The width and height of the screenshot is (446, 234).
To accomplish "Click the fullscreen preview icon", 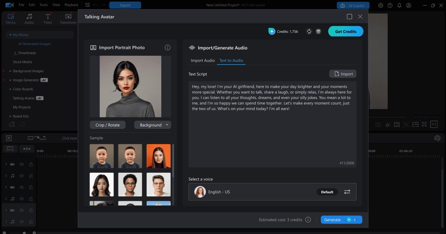I will 424,124.
